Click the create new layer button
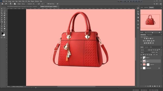This screenshot has height=91, width=163. pos(157,86)
